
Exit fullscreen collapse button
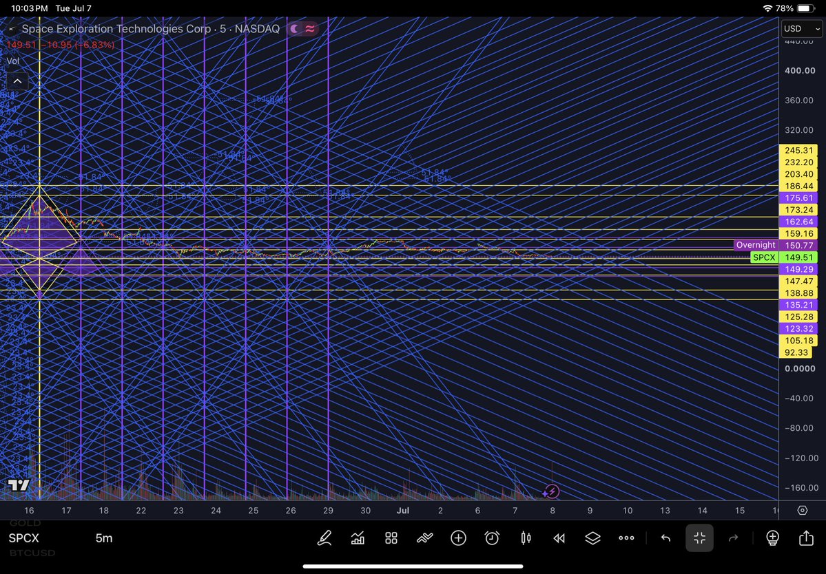click(699, 538)
